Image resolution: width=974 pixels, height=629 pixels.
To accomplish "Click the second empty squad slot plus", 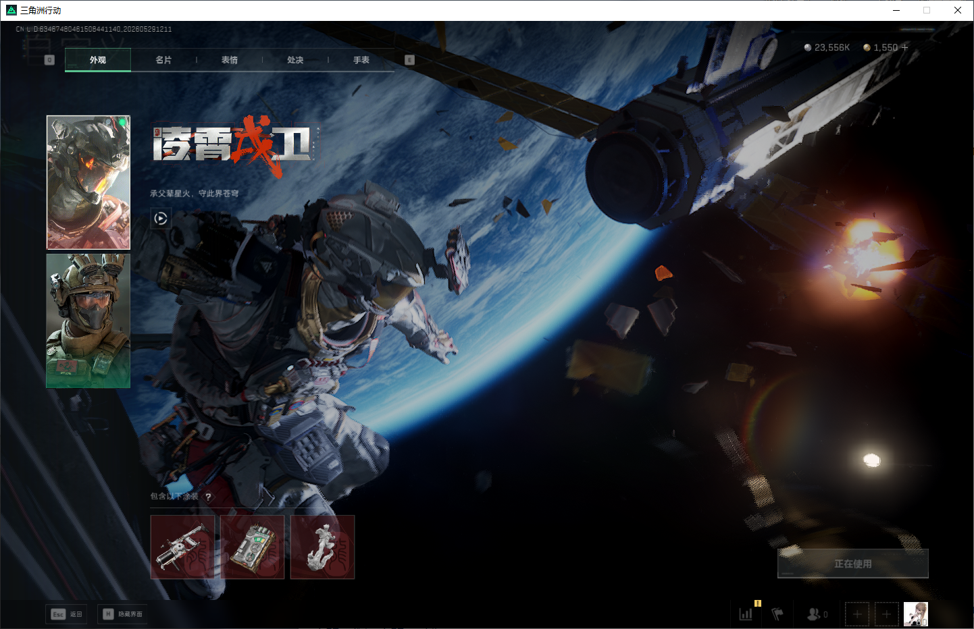I will (887, 614).
